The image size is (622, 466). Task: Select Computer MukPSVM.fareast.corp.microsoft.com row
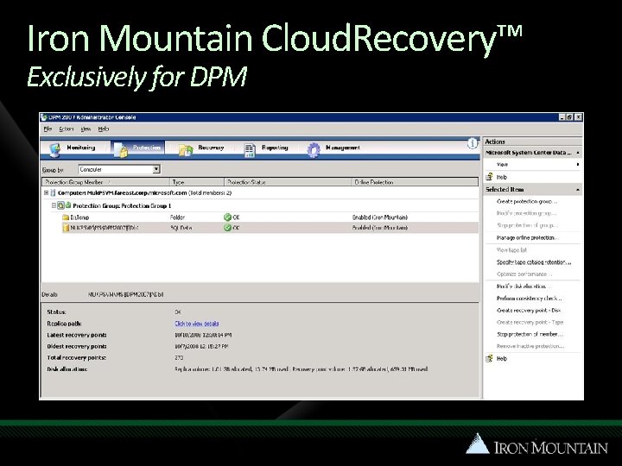point(260,193)
